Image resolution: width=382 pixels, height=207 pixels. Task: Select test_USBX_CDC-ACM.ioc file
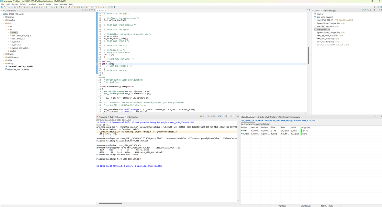[18, 70]
